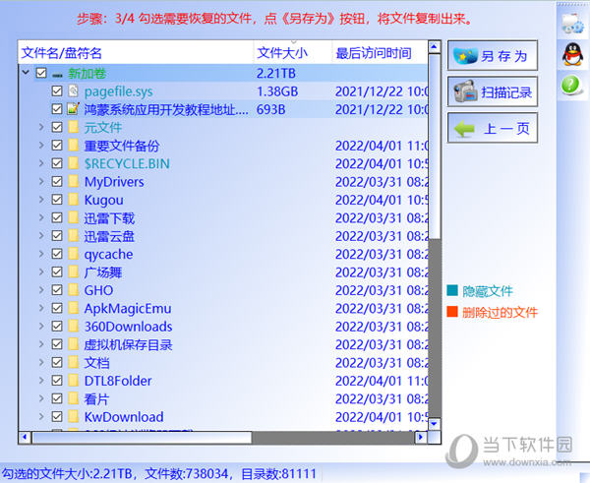Image resolution: width=590 pixels, height=483 pixels.
Task: Click the folder settings icon at top right
Action: tap(572, 23)
